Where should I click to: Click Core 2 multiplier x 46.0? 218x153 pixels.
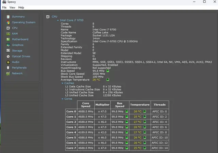coord(102,122)
